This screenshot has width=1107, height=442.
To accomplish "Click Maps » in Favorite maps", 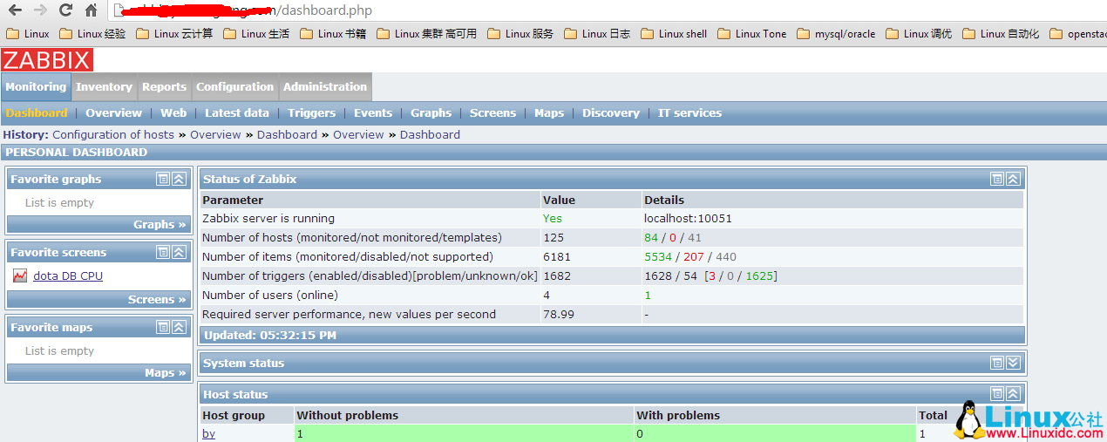I will click(x=166, y=372).
